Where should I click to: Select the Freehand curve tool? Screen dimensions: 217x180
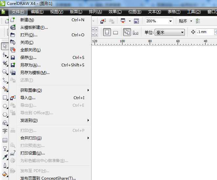pos(5,80)
